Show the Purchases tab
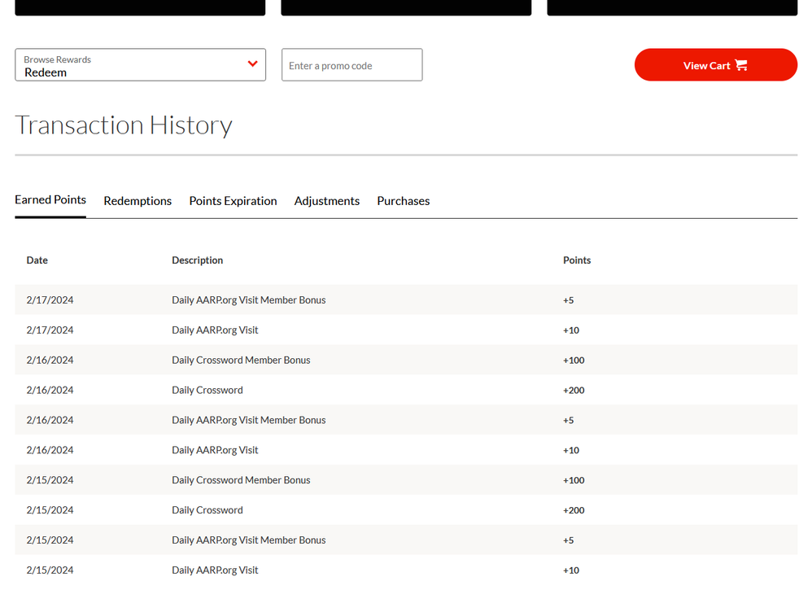 click(x=403, y=201)
